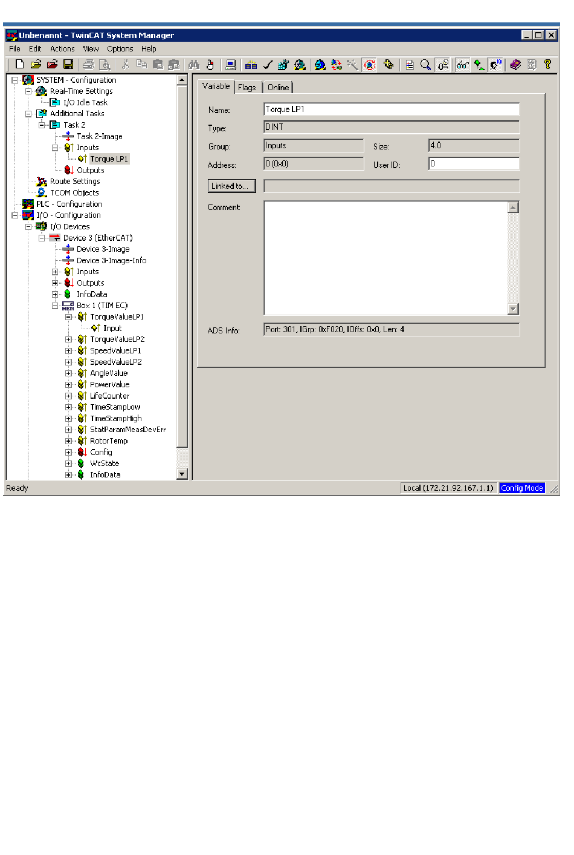This screenshot has width=574, height=855.
Task: Click the Restart in Config Mode icon
Action: pyautogui.click(x=320, y=64)
